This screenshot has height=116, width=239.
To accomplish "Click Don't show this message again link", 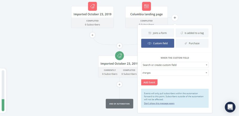I will pos(159,103).
